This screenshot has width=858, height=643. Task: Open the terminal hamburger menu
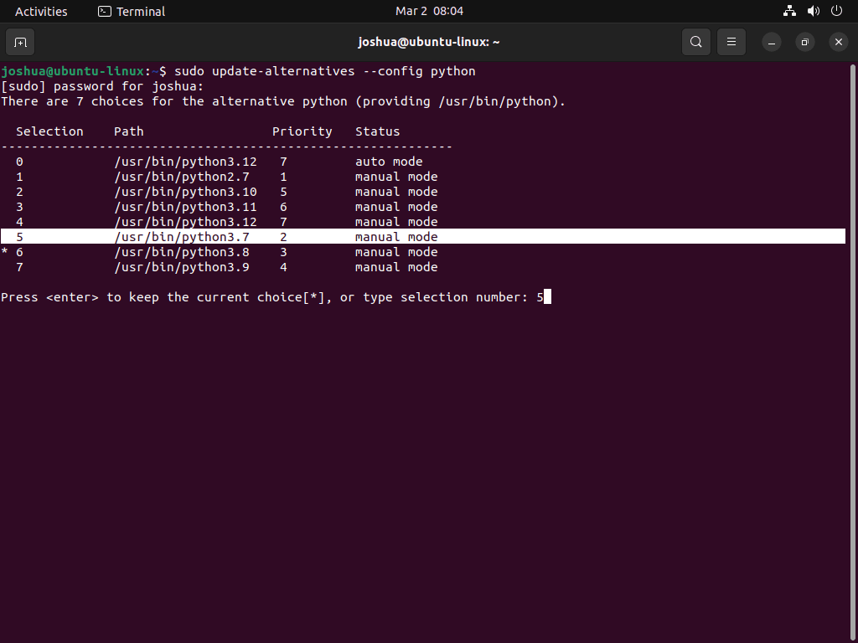pyautogui.click(x=731, y=42)
